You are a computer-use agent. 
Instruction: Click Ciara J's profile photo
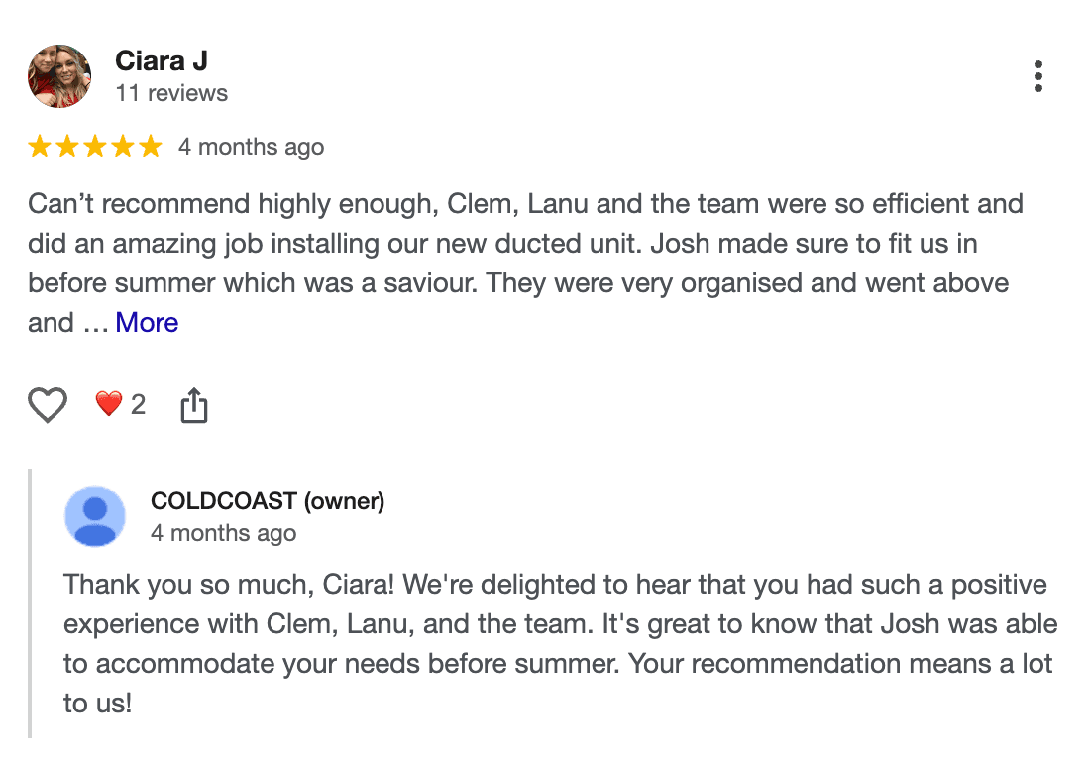pyautogui.click(x=58, y=75)
